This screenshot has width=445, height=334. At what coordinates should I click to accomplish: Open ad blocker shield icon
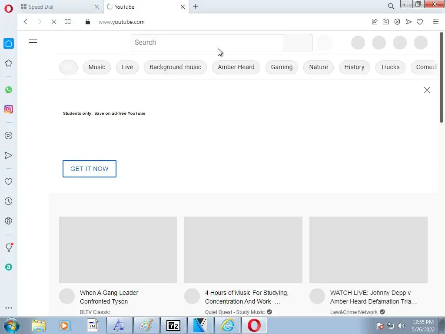coord(397,22)
